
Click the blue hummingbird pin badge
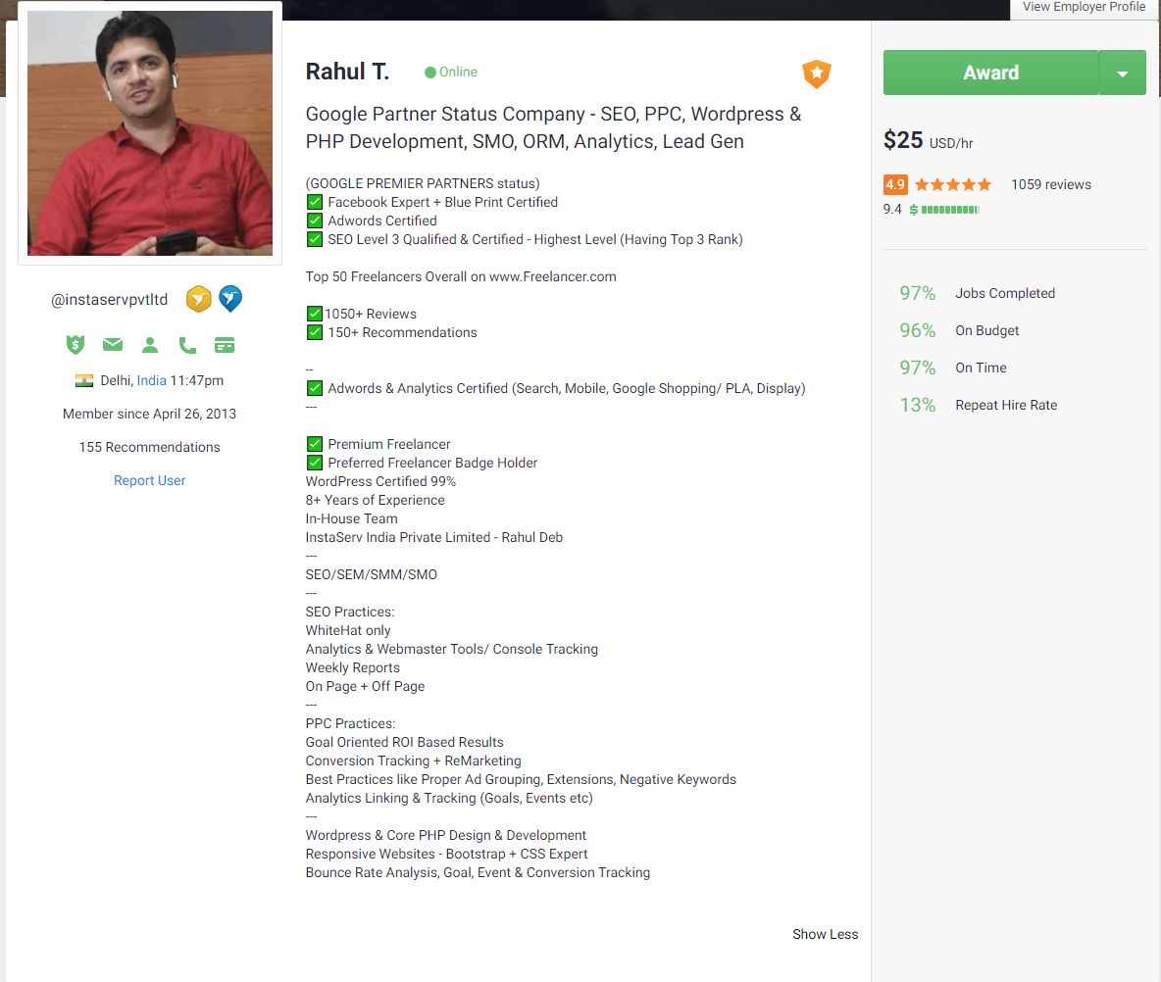tap(230, 299)
